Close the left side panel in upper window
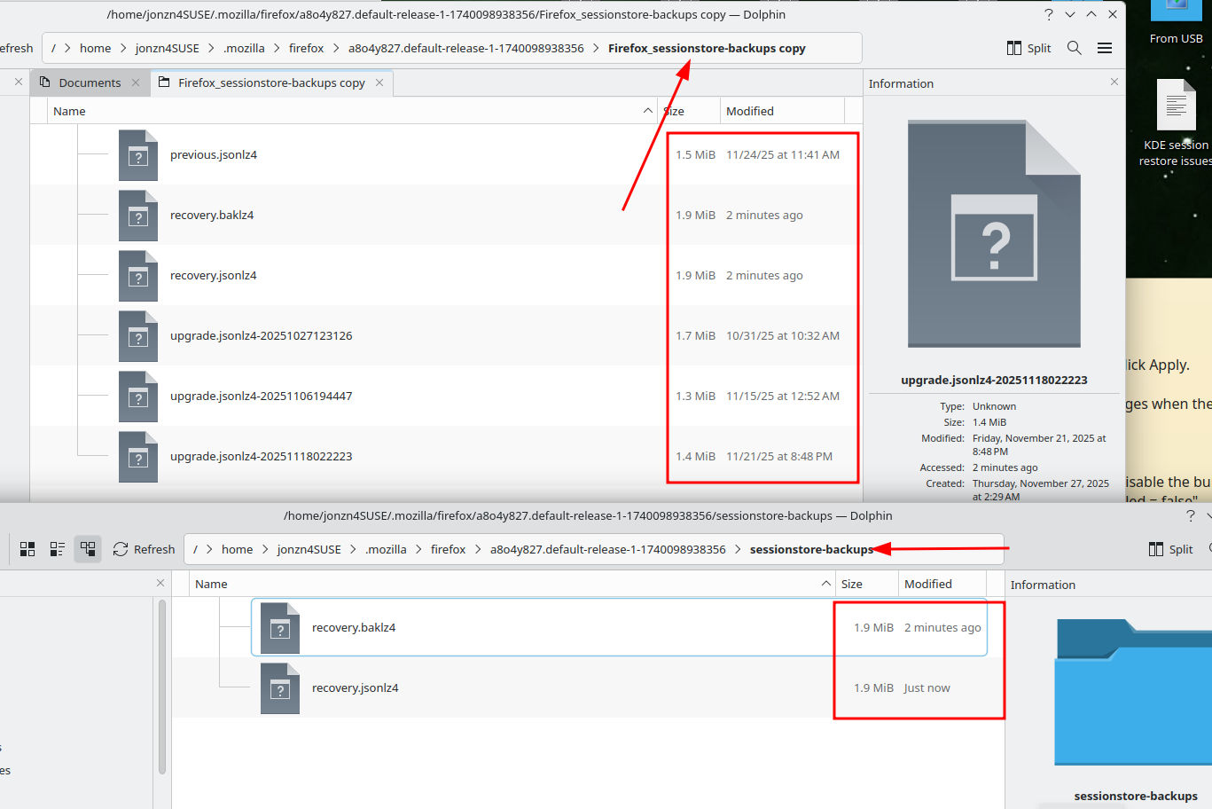 19,82
